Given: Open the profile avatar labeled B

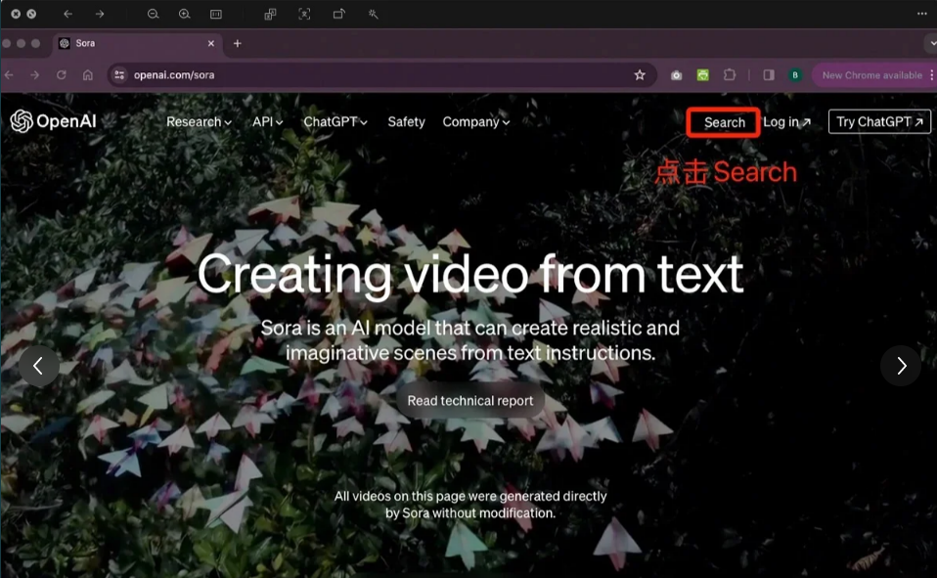Looking at the screenshot, I should click(795, 74).
